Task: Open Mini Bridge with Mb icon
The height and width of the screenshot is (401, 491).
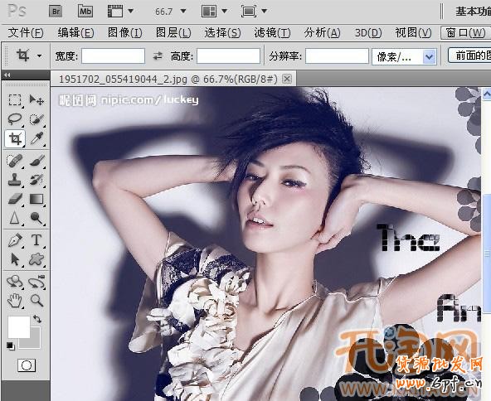Action: click(x=85, y=12)
